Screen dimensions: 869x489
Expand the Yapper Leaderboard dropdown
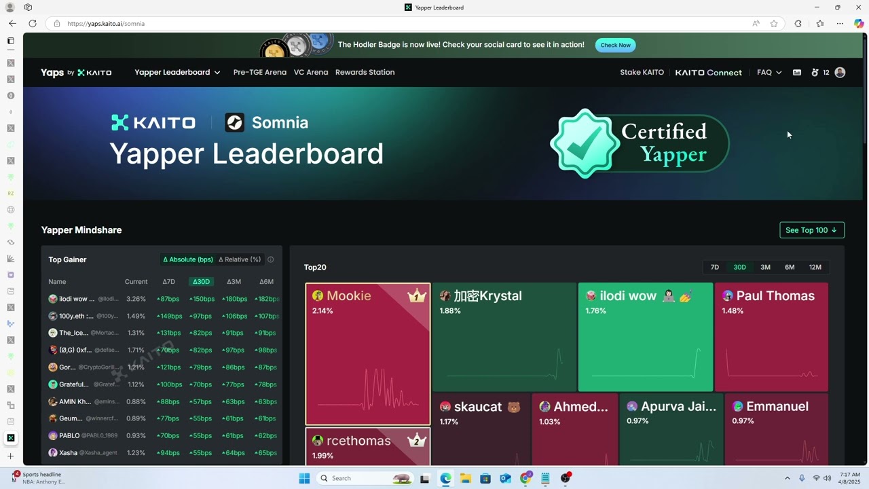[177, 73]
